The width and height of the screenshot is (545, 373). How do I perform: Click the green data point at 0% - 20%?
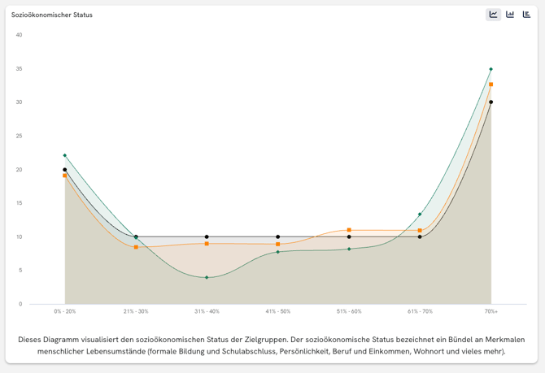(x=65, y=155)
